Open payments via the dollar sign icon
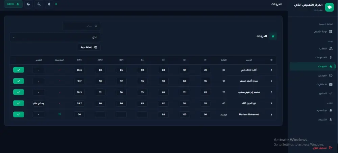The height and width of the screenshot is (153, 338). click(331, 58)
